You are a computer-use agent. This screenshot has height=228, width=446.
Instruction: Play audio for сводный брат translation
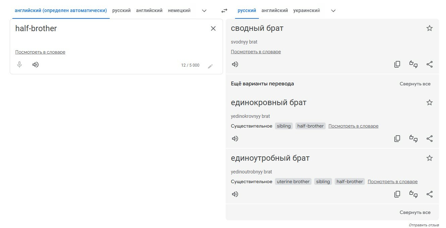pos(235,64)
